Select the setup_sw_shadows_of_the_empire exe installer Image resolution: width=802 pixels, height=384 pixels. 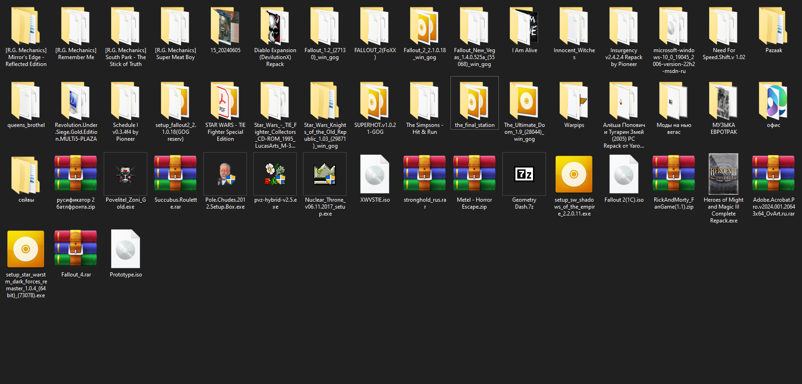[574, 186]
